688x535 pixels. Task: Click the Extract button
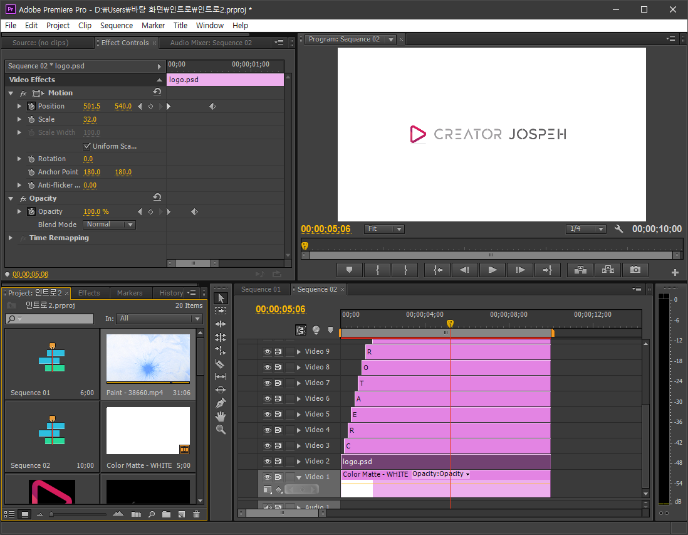[x=608, y=270]
